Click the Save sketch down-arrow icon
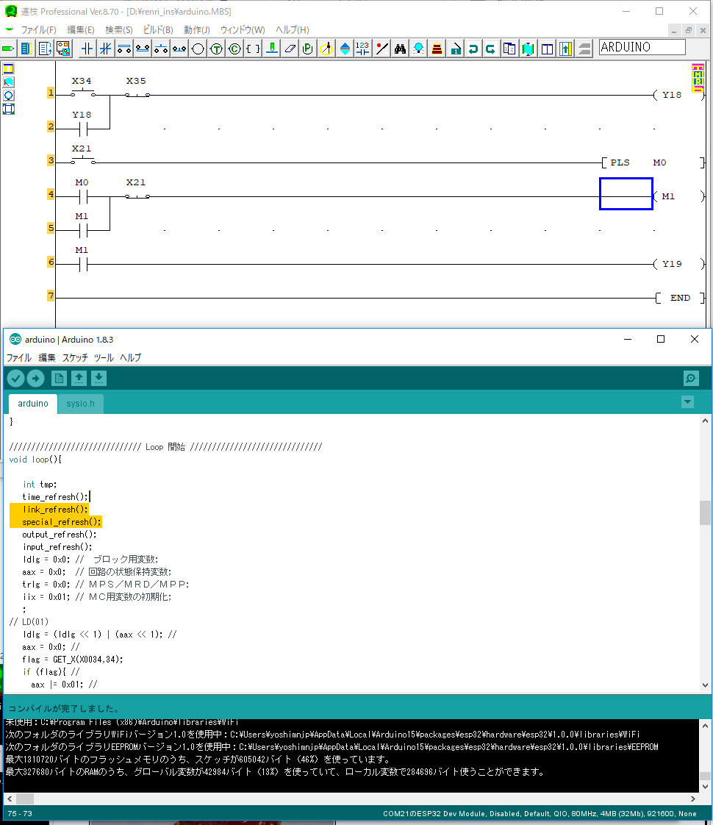713x825 pixels. click(99, 379)
